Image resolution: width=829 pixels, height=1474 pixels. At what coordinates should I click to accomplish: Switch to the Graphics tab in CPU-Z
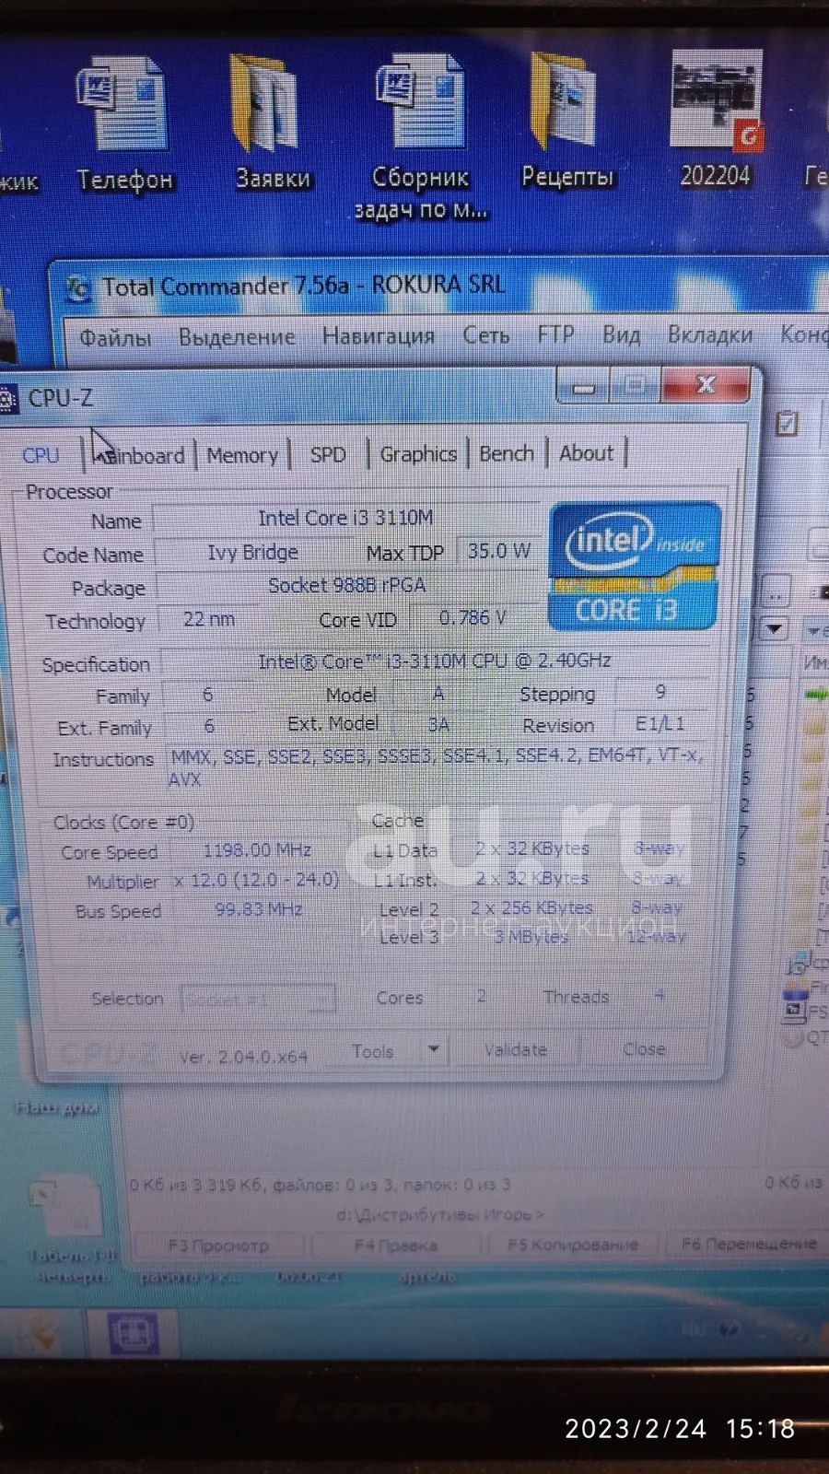[x=418, y=454]
